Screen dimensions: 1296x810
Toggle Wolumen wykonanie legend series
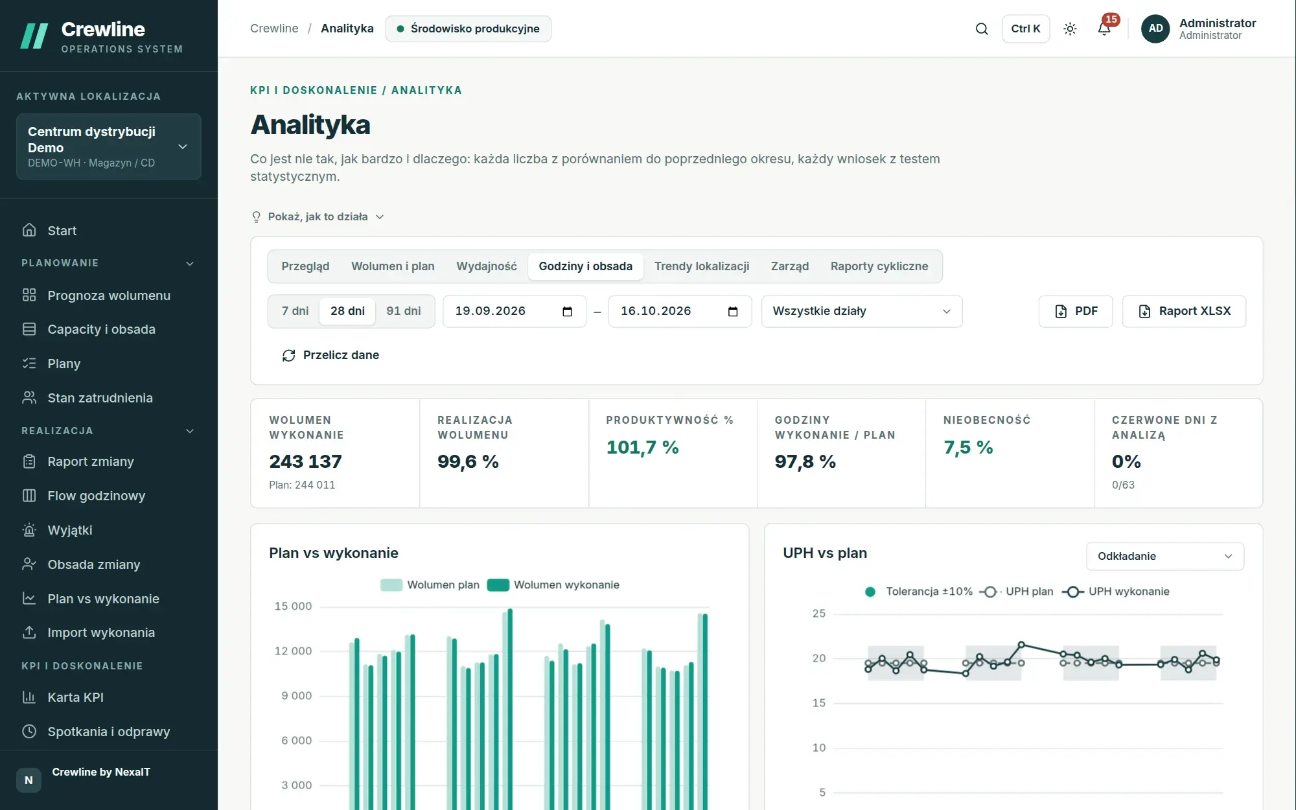pos(553,584)
